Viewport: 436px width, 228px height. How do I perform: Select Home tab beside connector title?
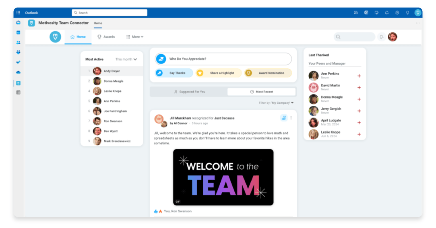[x=98, y=23]
